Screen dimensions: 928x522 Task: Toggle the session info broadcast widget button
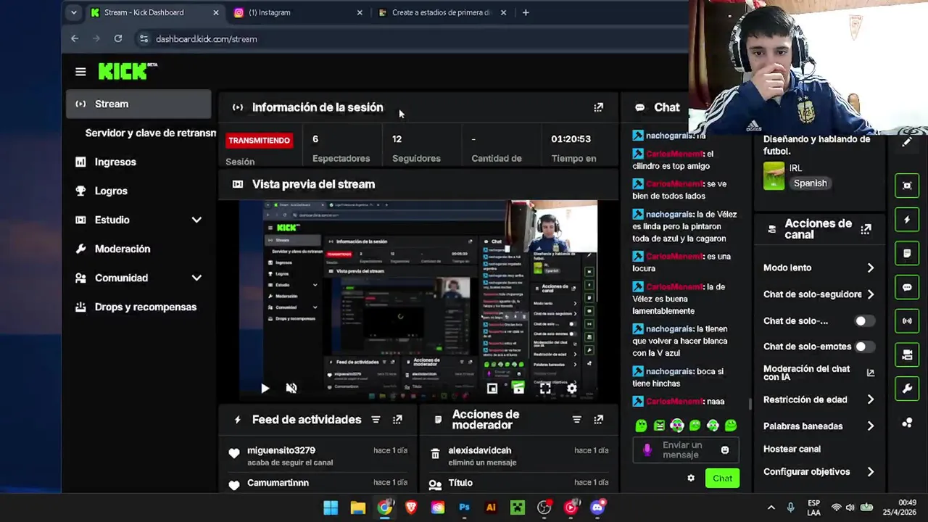click(x=907, y=321)
